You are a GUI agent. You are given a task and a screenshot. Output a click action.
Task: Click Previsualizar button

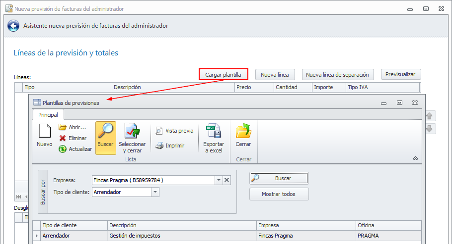[401, 74]
